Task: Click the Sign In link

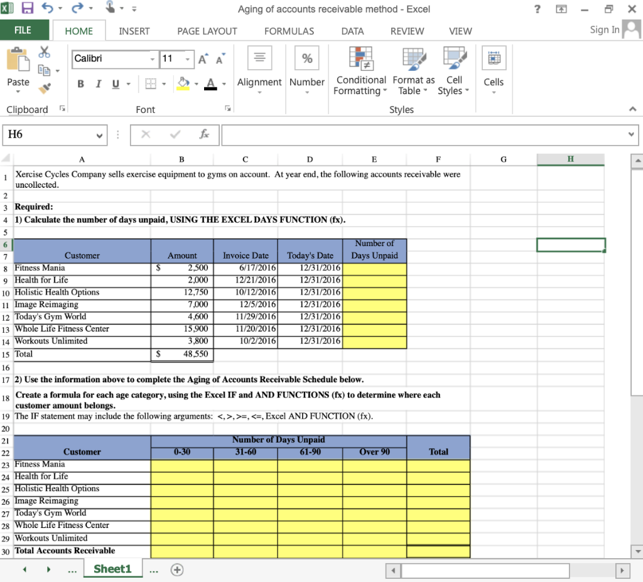Action: 605,30
